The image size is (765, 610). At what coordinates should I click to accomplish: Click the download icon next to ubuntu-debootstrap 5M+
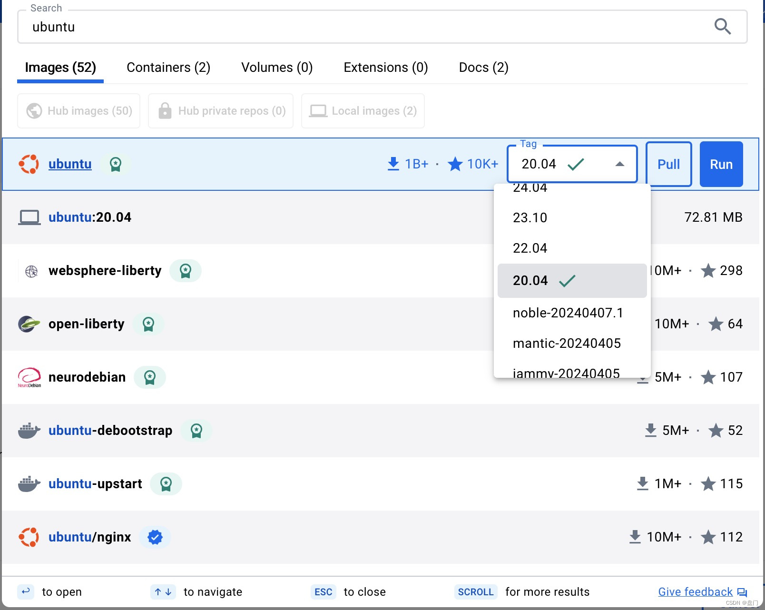(x=651, y=431)
